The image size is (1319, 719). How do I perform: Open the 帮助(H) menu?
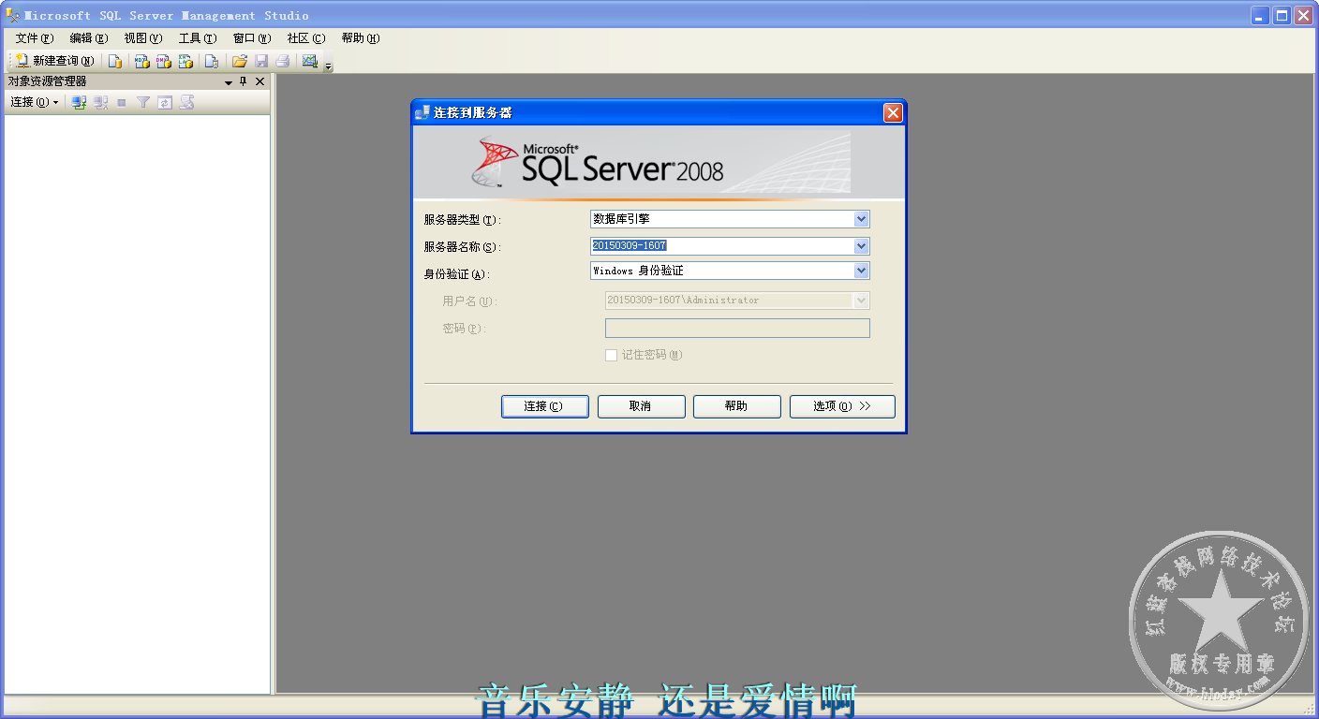pos(361,38)
